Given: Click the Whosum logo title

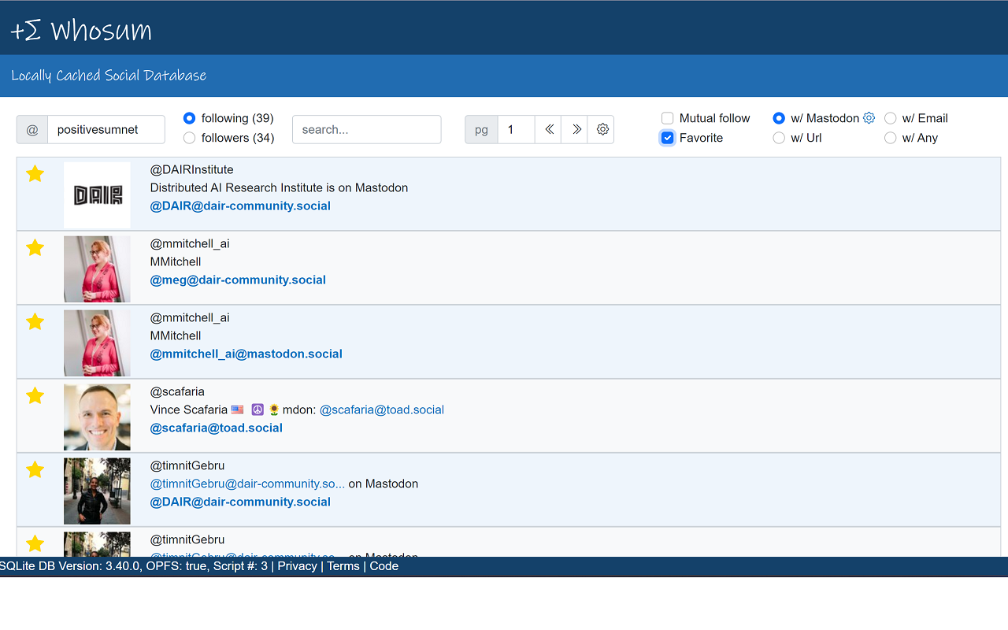Looking at the screenshot, I should pos(81,30).
